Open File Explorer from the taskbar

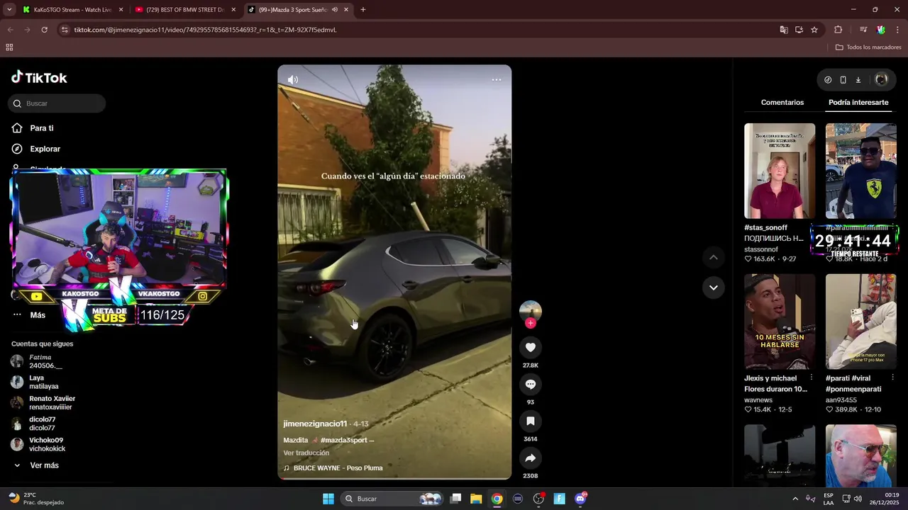476,499
